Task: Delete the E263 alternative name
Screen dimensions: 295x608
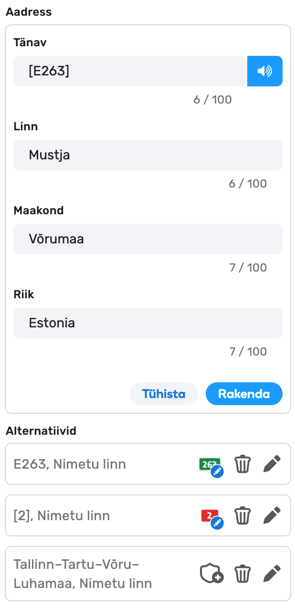Action: point(242,464)
